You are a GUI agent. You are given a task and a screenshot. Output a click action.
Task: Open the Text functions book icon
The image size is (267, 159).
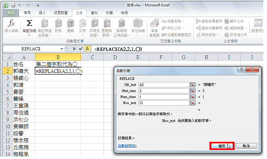coord(83,23)
